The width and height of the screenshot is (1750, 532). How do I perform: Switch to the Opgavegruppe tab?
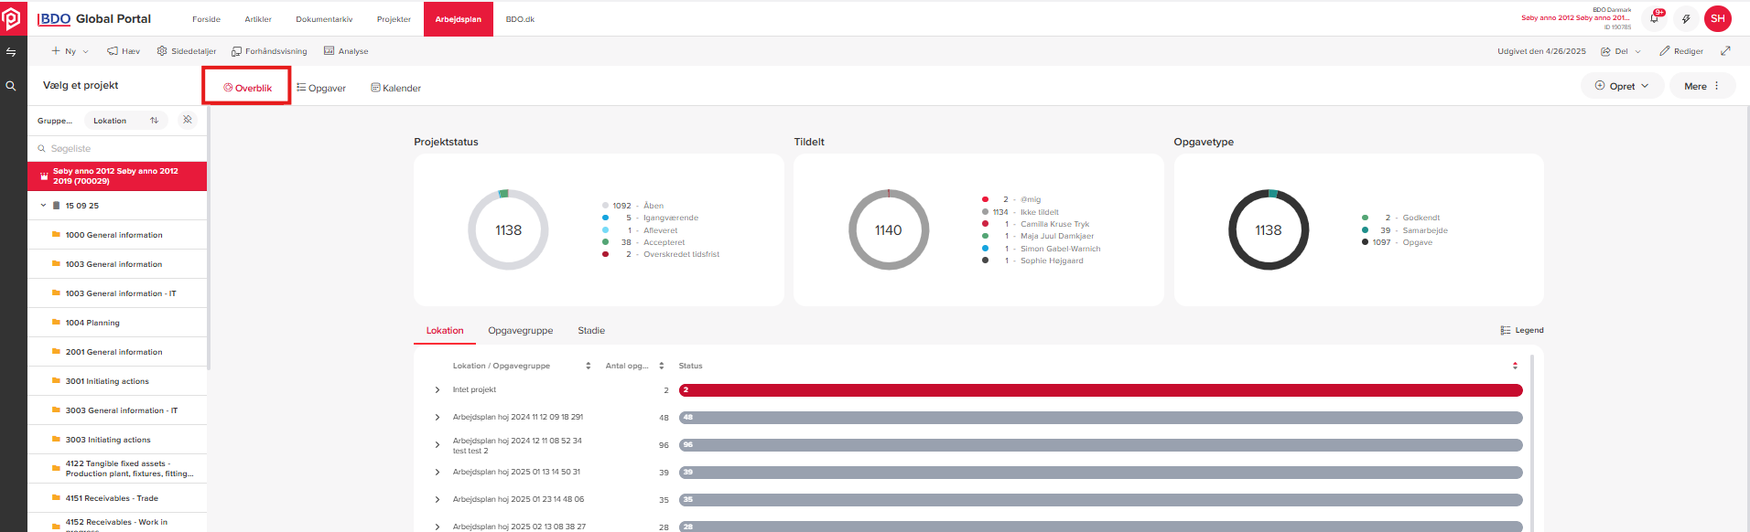520,331
